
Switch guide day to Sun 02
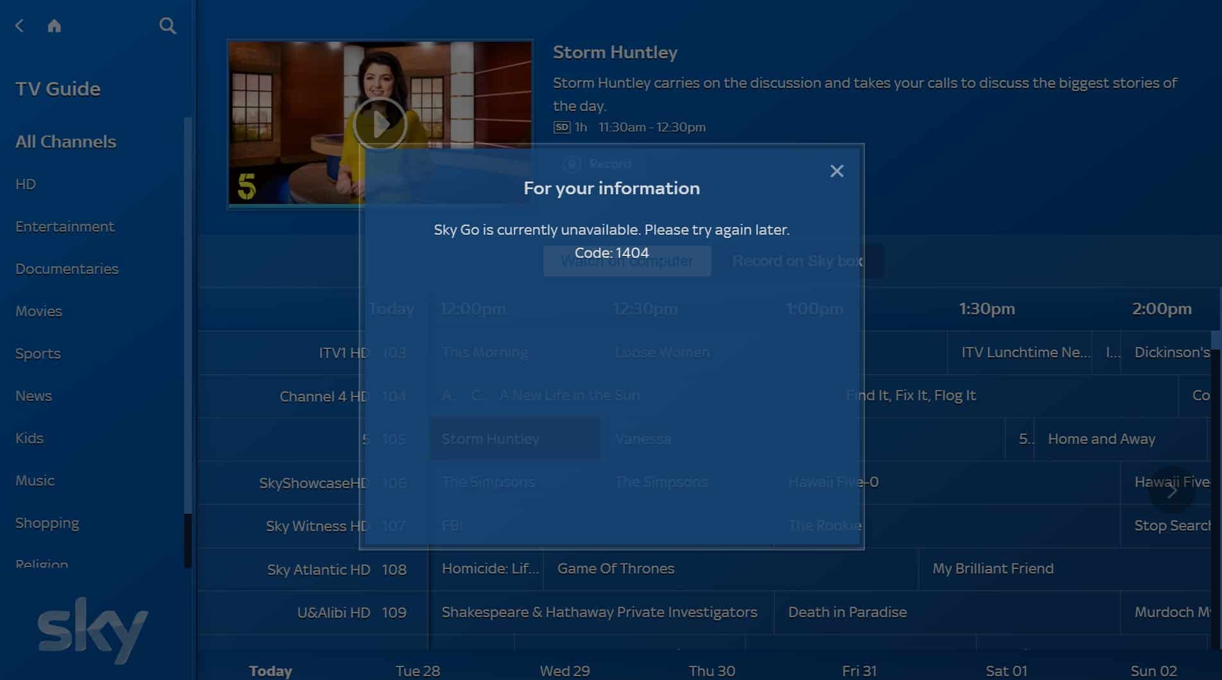(x=1153, y=671)
